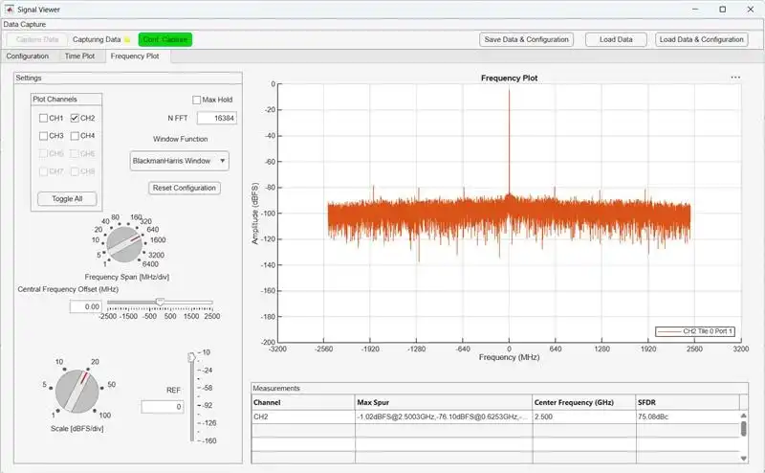765x473 pixels.
Task: Click the Max Spur column header
Action: (444, 403)
